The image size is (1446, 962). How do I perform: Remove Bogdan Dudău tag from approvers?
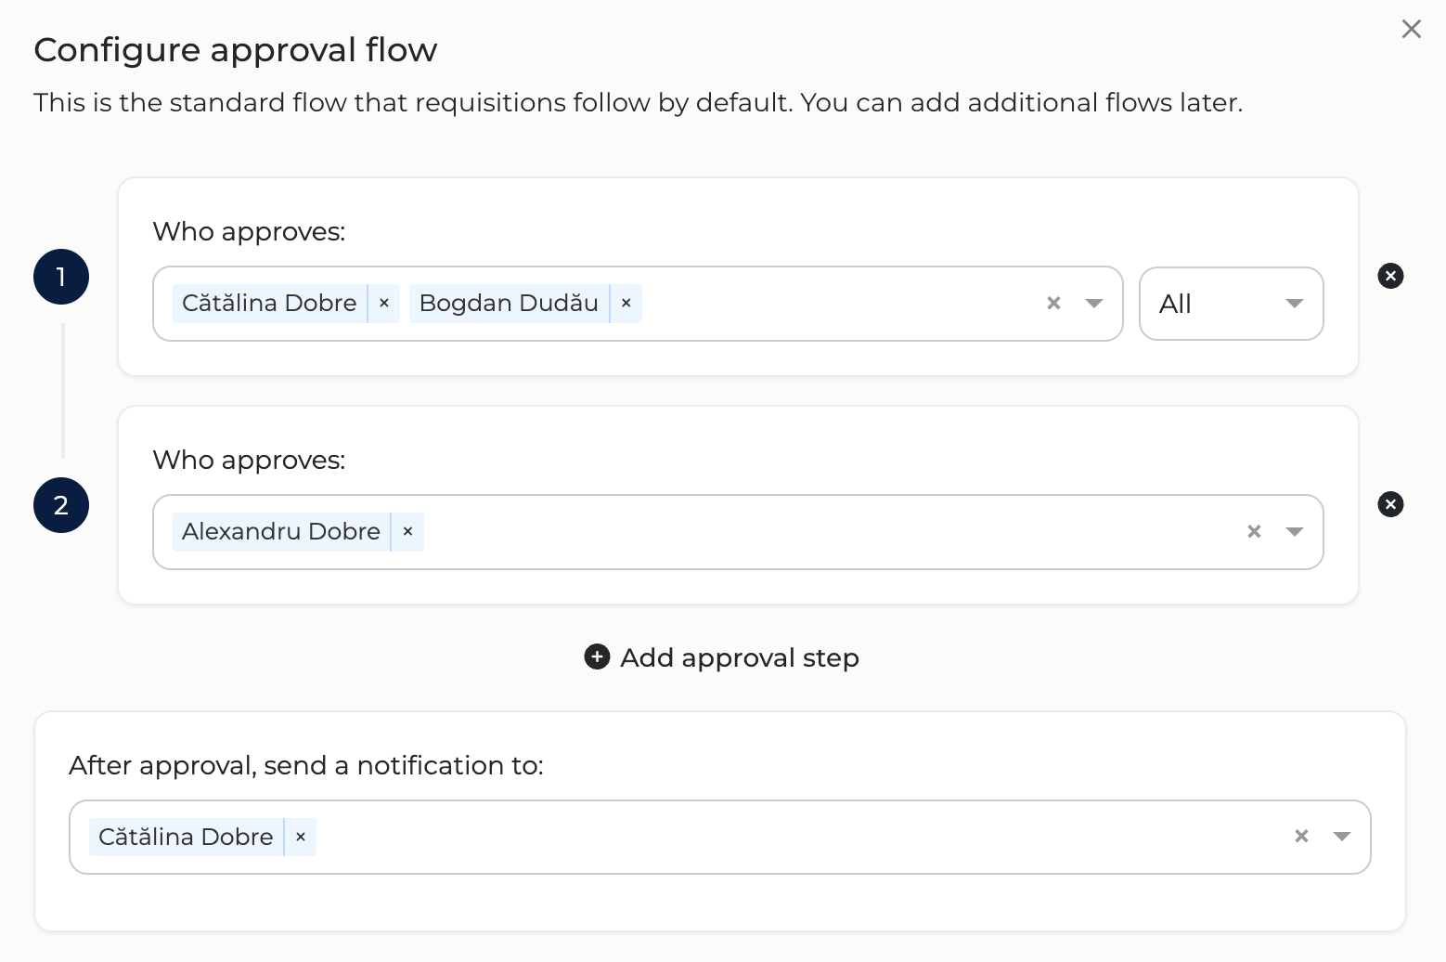tap(626, 304)
